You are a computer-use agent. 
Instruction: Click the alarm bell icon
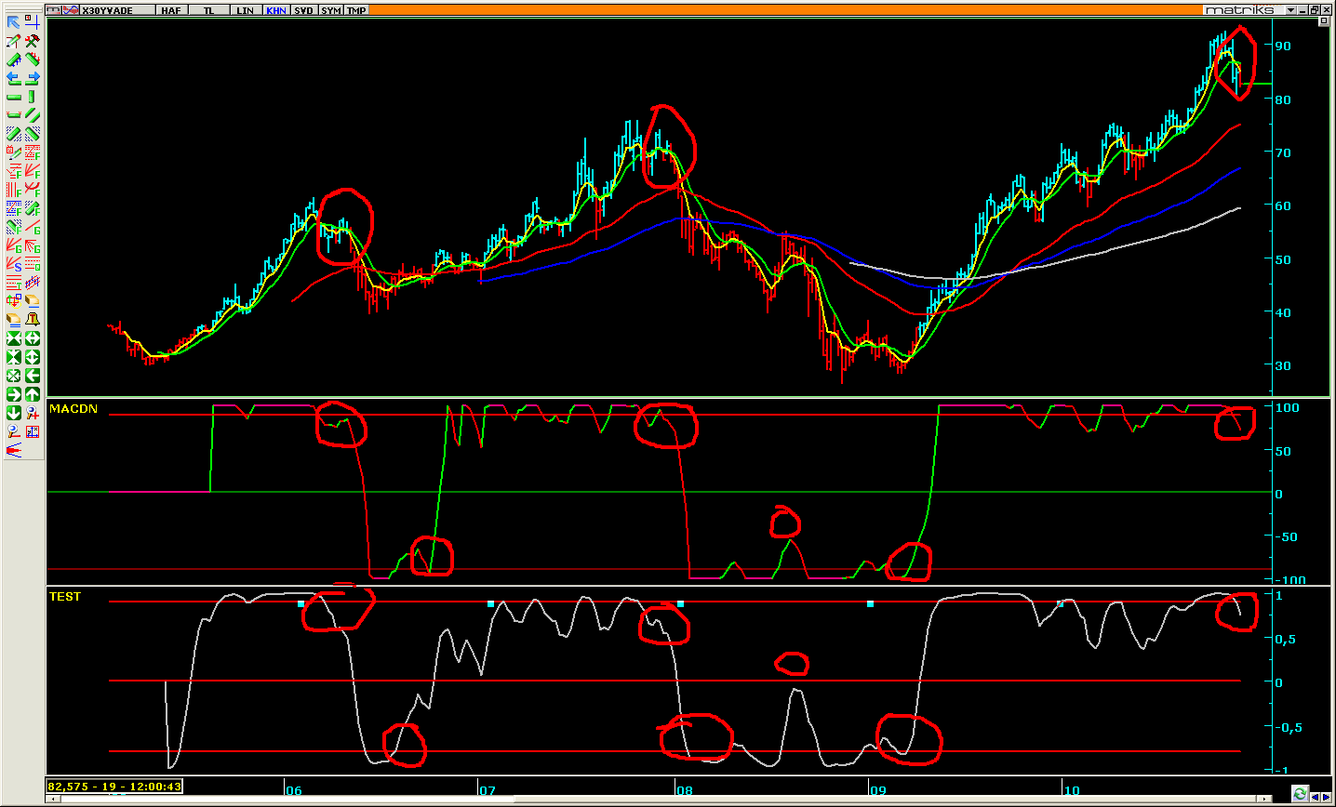tap(33, 320)
